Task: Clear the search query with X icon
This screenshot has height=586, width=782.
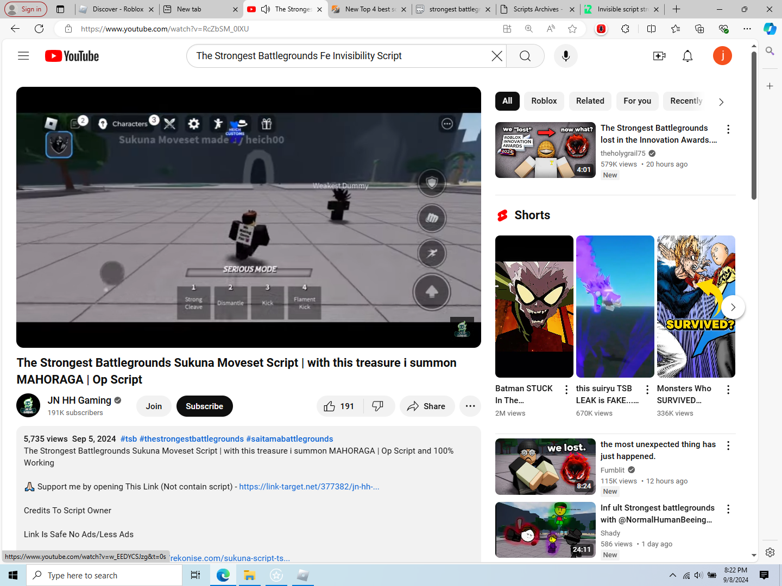Action: click(x=496, y=56)
